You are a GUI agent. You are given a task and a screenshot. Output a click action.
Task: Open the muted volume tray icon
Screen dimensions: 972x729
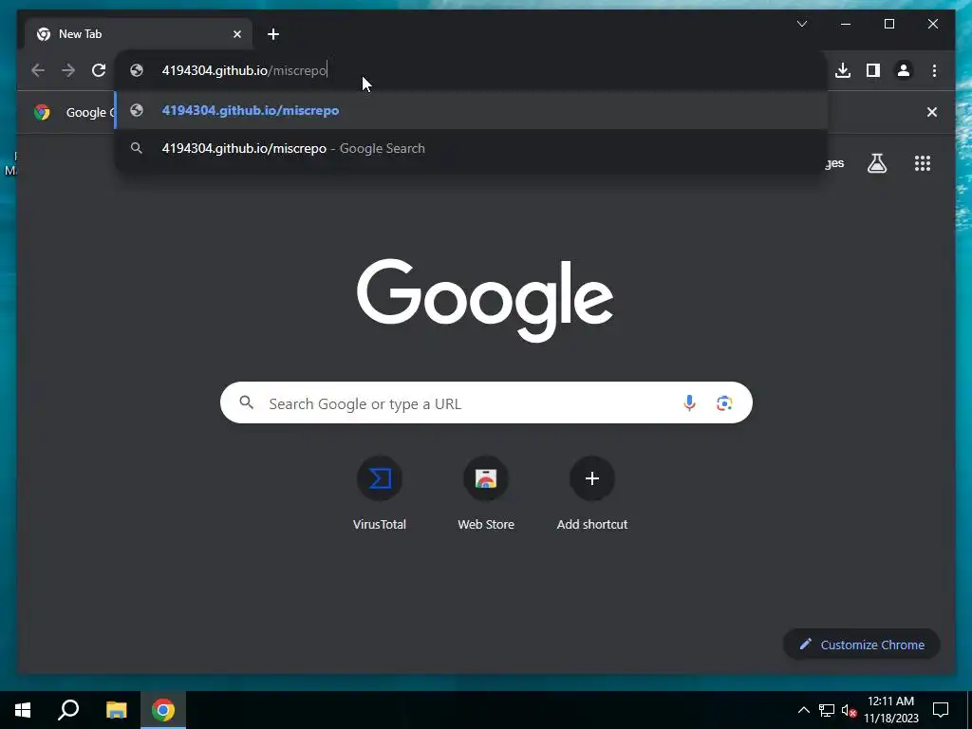pyautogui.click(x=849, y=710)
